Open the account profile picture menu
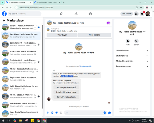 pos(148,14)
